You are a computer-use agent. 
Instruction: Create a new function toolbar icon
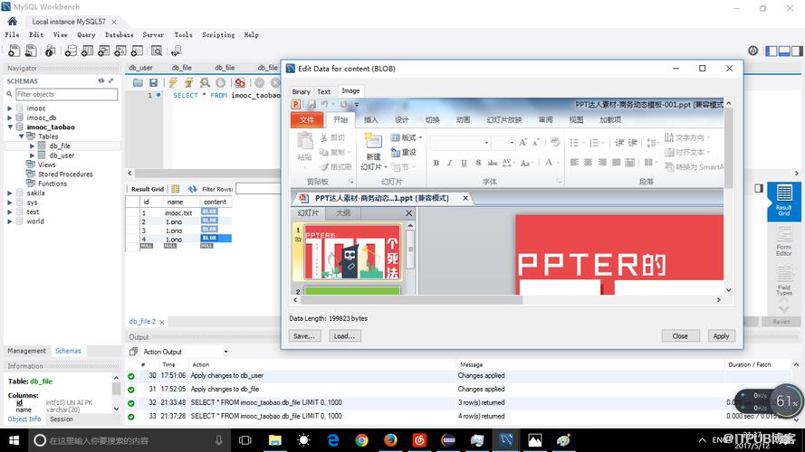[x=137, y=51]
